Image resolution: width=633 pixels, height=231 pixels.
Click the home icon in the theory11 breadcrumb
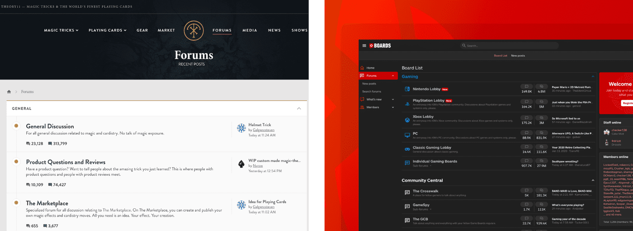(9, 92)
